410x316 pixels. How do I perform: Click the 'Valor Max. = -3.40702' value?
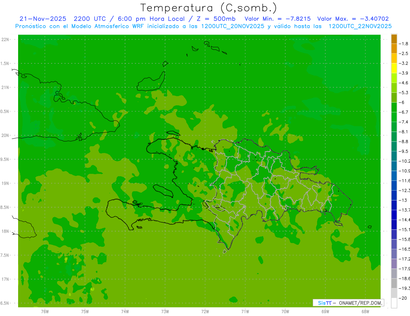pyautogui.click(x=353, y=19)
